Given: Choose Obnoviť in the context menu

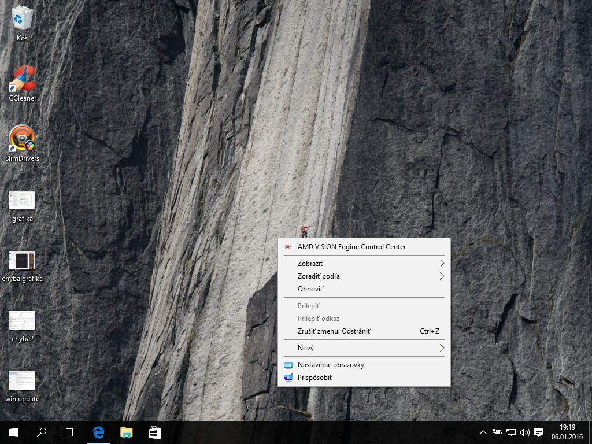Looking at the screenshot, I should [x=310, y=289].
